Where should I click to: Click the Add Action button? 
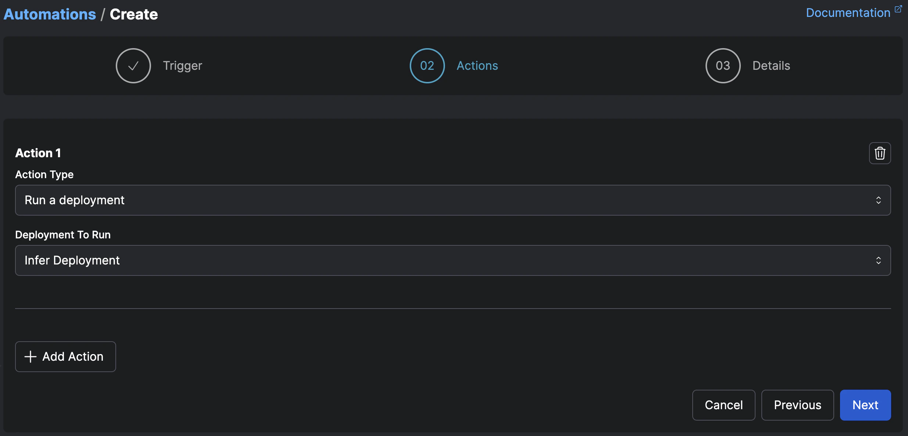pyautogui.click(x=65, y=356)
